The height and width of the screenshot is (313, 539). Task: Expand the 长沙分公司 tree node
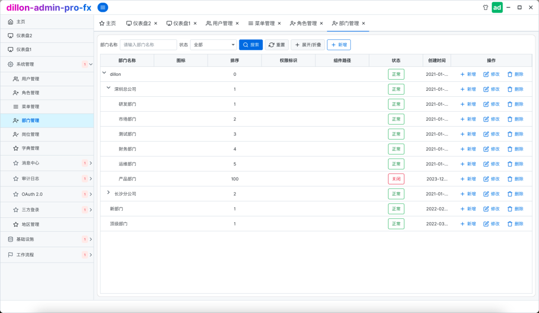point(109,193)
